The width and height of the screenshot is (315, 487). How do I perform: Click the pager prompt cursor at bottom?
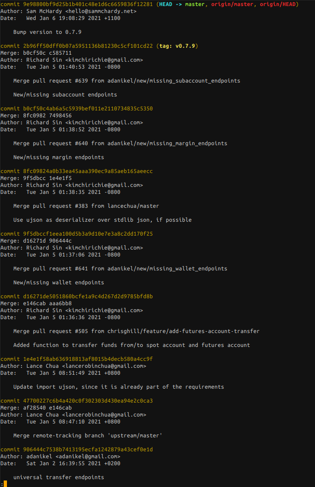(x=5, y=484)
